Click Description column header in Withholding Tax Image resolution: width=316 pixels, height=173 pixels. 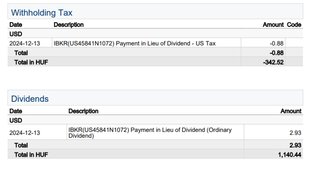point(69,25)
